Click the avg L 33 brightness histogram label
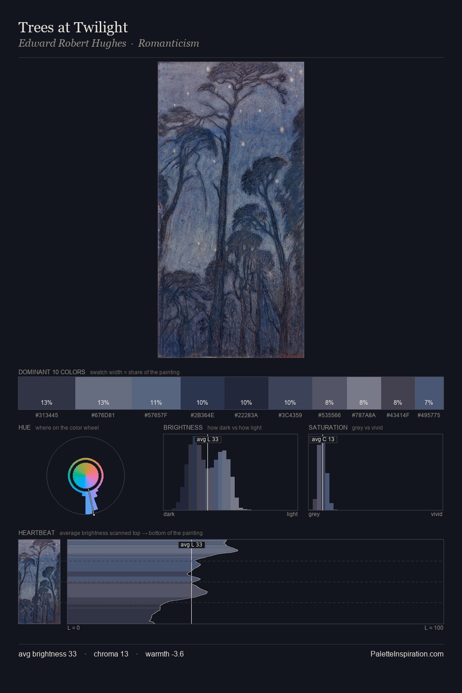Viewport: 462px width, 693px height. 207,439
